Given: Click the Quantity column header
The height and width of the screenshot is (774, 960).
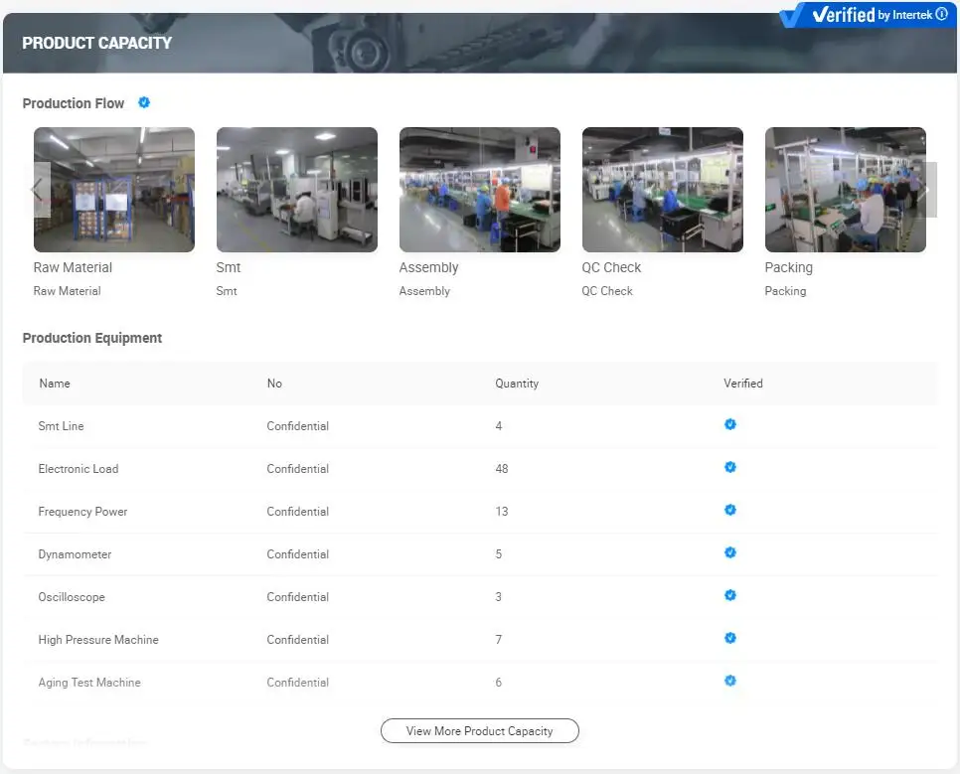Looking at the screenshot, I should coord(517,384).
